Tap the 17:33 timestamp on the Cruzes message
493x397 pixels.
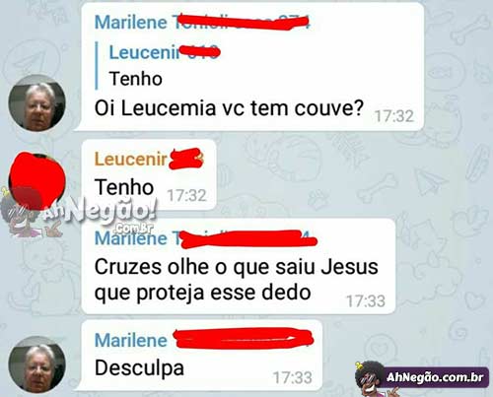pos(366,301)
